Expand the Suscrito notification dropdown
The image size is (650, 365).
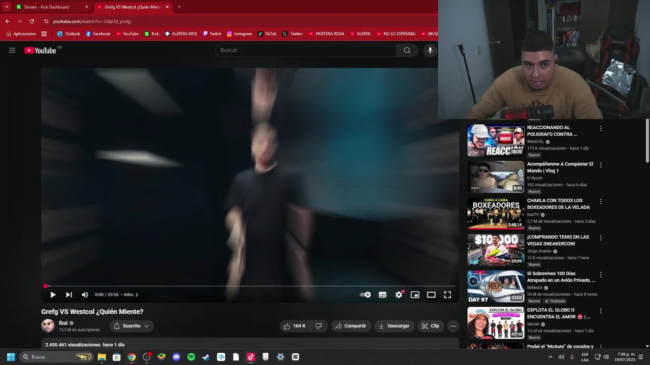tap(132, 326)
